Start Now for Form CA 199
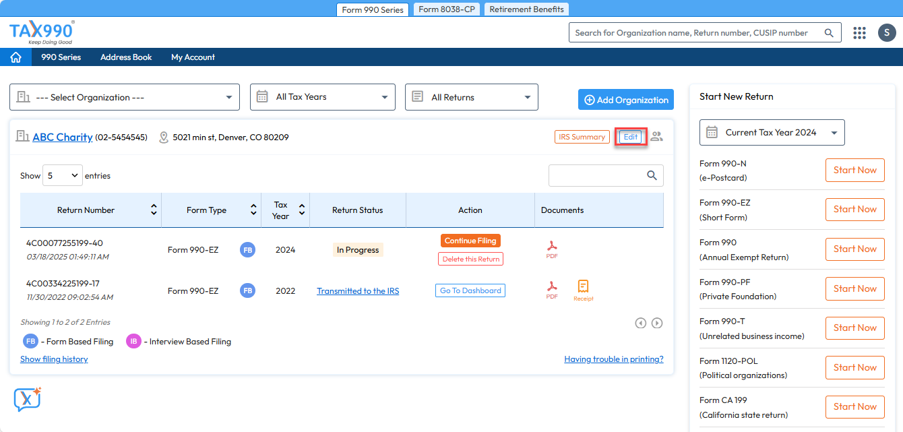Screen dimensions: 903x432 [855, 406]
